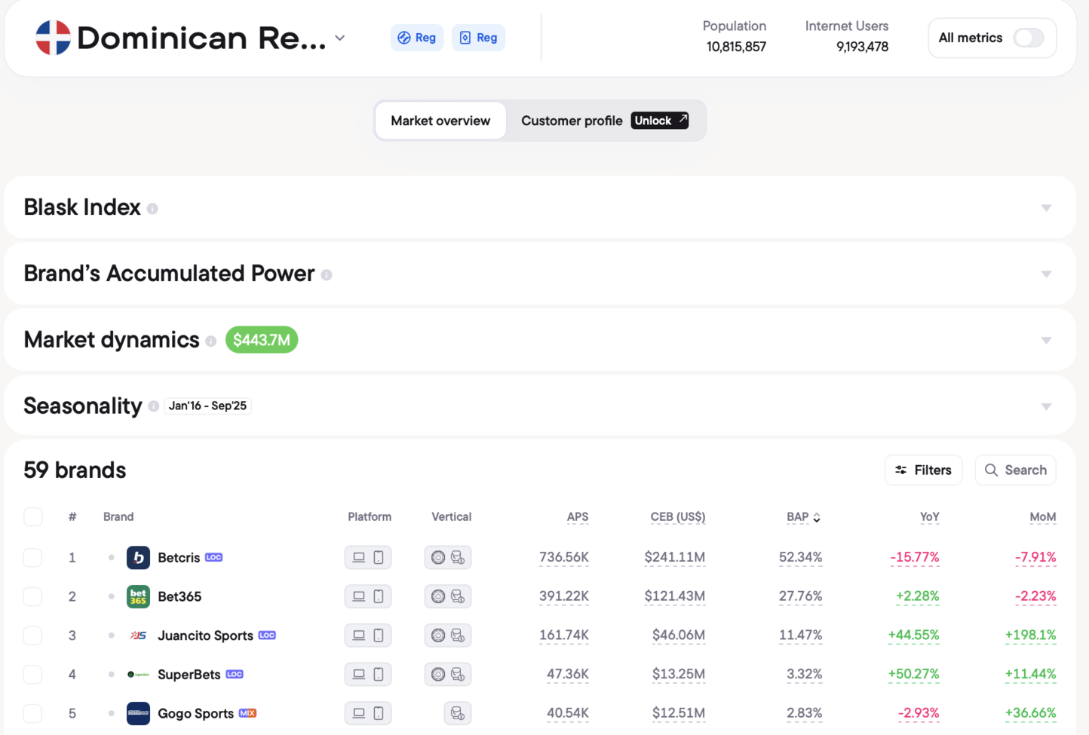1089x735 pixels.
Task: Expand the Market dynamics section
Action: coord(1046,341)
